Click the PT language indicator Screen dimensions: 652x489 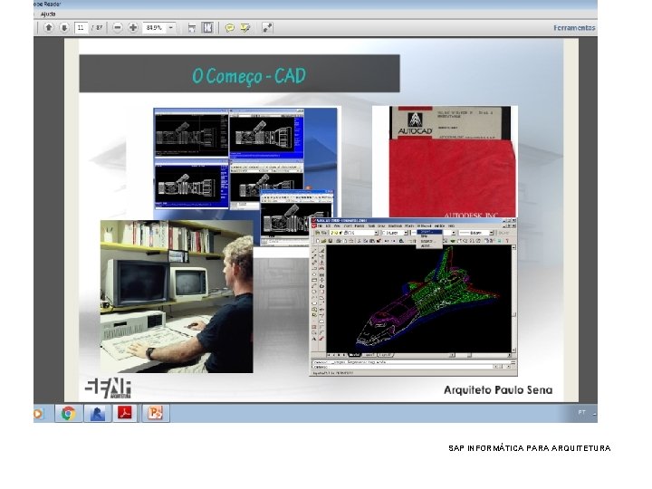point(581,413)
